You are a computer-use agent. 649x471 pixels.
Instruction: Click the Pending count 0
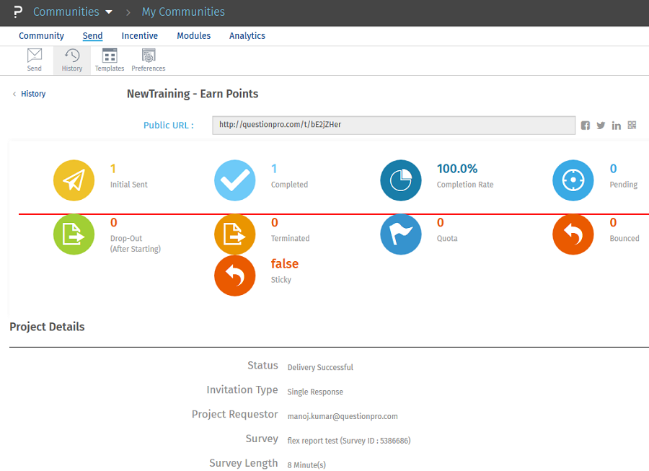[x=614, y=169]
